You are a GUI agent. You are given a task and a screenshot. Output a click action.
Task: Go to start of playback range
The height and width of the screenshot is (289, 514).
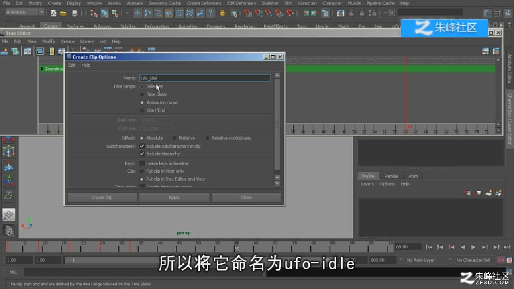click(429, 247)
